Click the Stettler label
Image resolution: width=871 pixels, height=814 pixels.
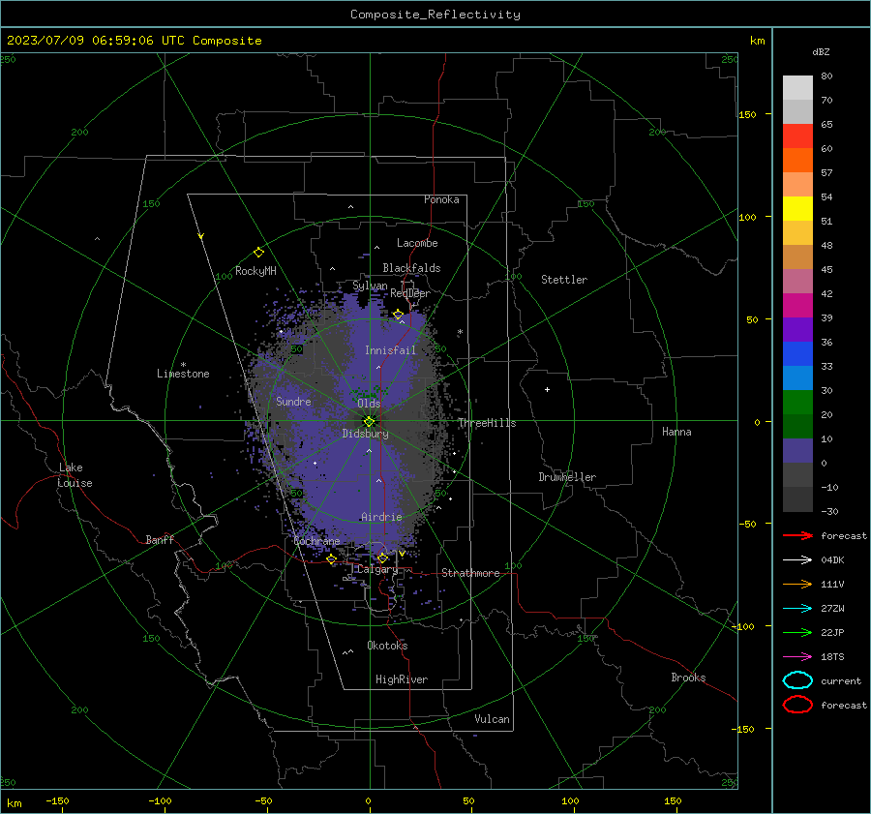pyautogui.click(x=564, y=280)
